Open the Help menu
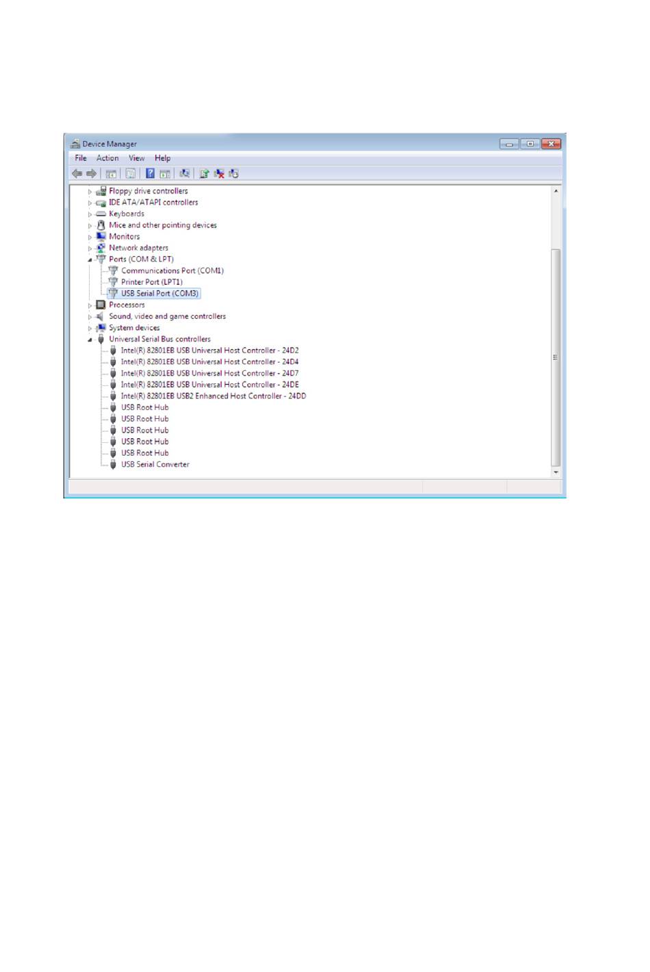Image resolution: width=650 pixels, height=972 pixels. coord(163,158)
